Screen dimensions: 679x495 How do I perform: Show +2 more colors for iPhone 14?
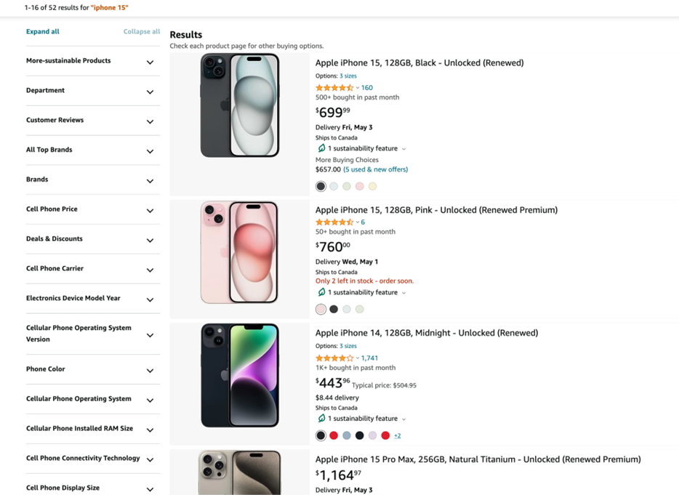[398, 435]
